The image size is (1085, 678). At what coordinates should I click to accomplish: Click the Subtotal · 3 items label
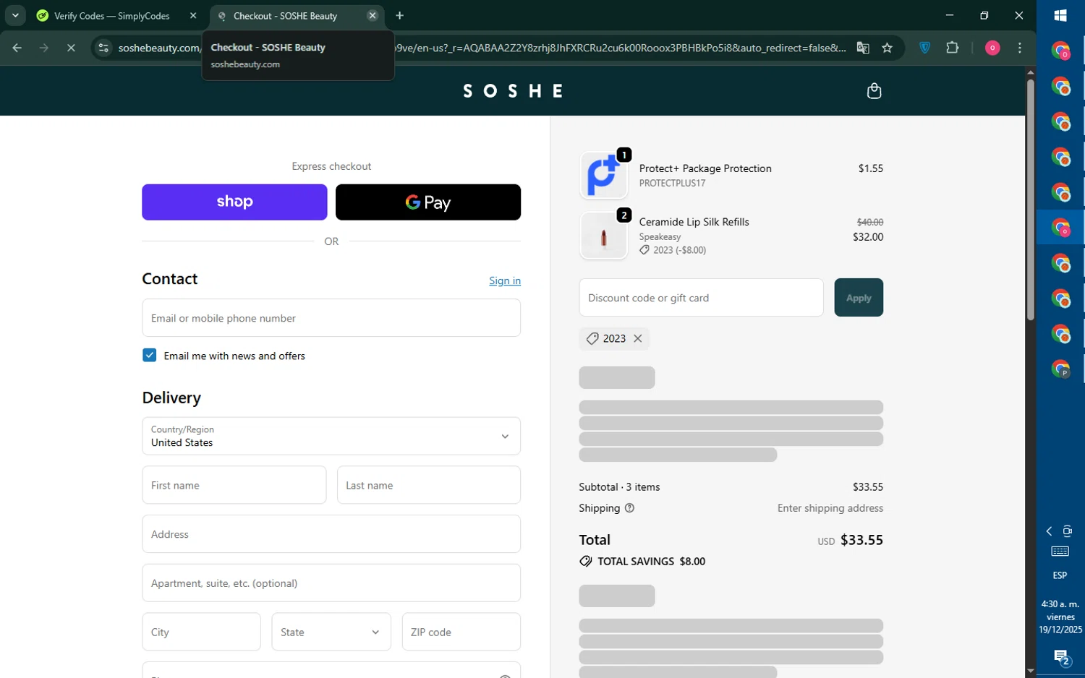pyautogui.click(x=619, y=487)
